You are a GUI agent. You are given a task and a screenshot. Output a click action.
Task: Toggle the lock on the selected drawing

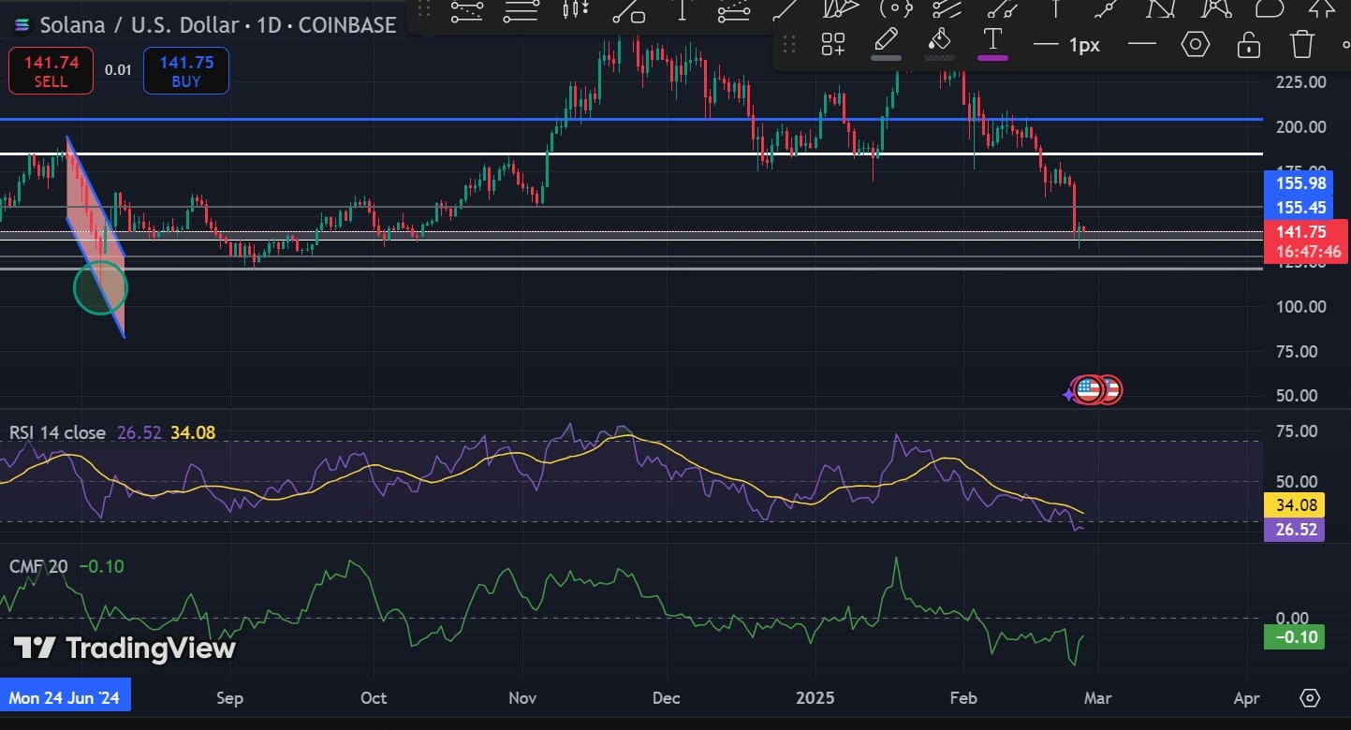pyautogui.click(x=1248, y=44)
